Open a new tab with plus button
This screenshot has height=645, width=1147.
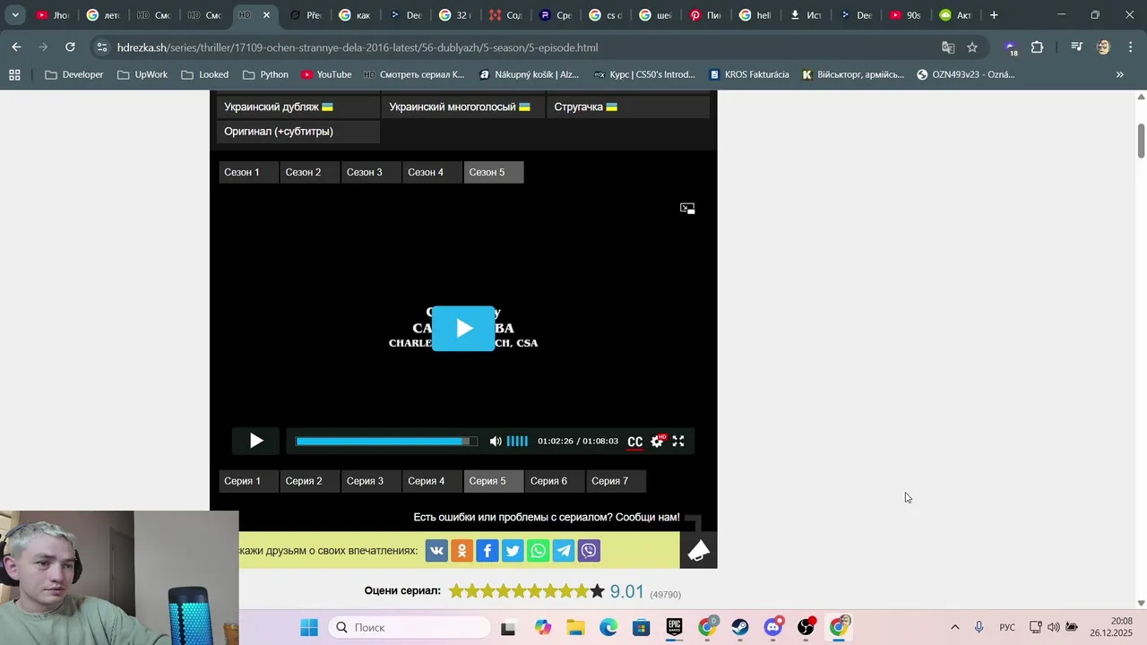994,15
